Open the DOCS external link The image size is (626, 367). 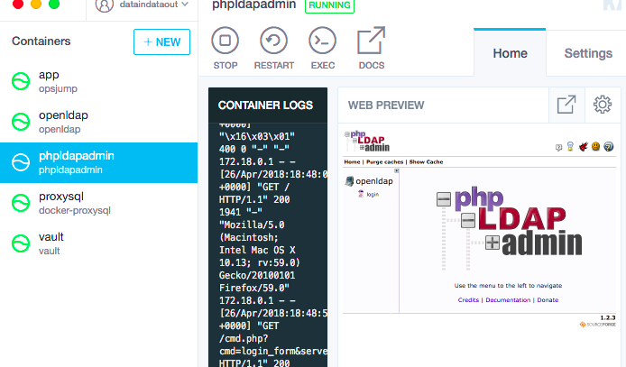tap(371, 41)
